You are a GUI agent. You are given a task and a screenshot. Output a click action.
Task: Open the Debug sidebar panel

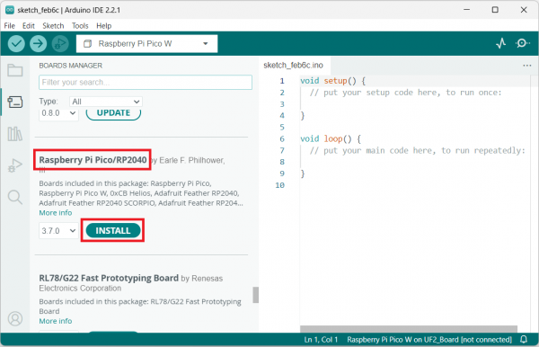click(x=15, y=165)
